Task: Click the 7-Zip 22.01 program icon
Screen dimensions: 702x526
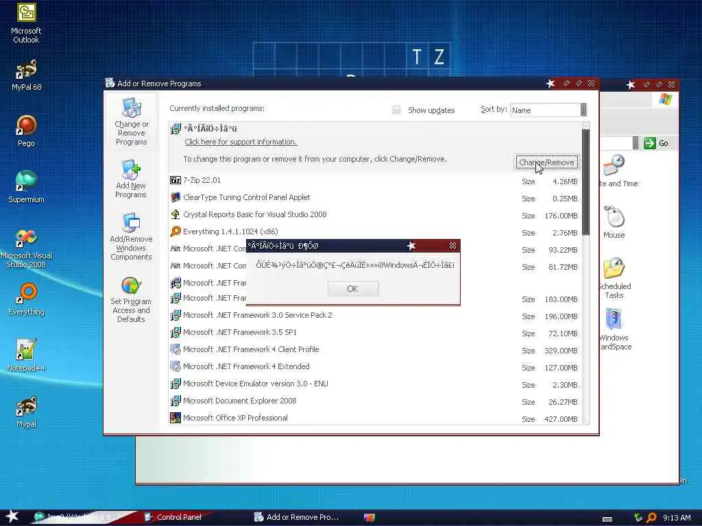Action: [x=175, y=180]
